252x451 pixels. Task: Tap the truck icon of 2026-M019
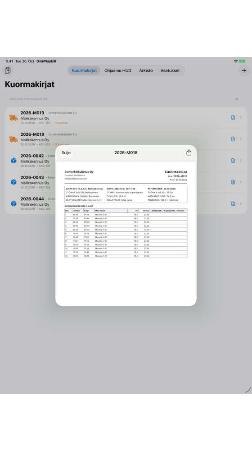pos(13,118)
